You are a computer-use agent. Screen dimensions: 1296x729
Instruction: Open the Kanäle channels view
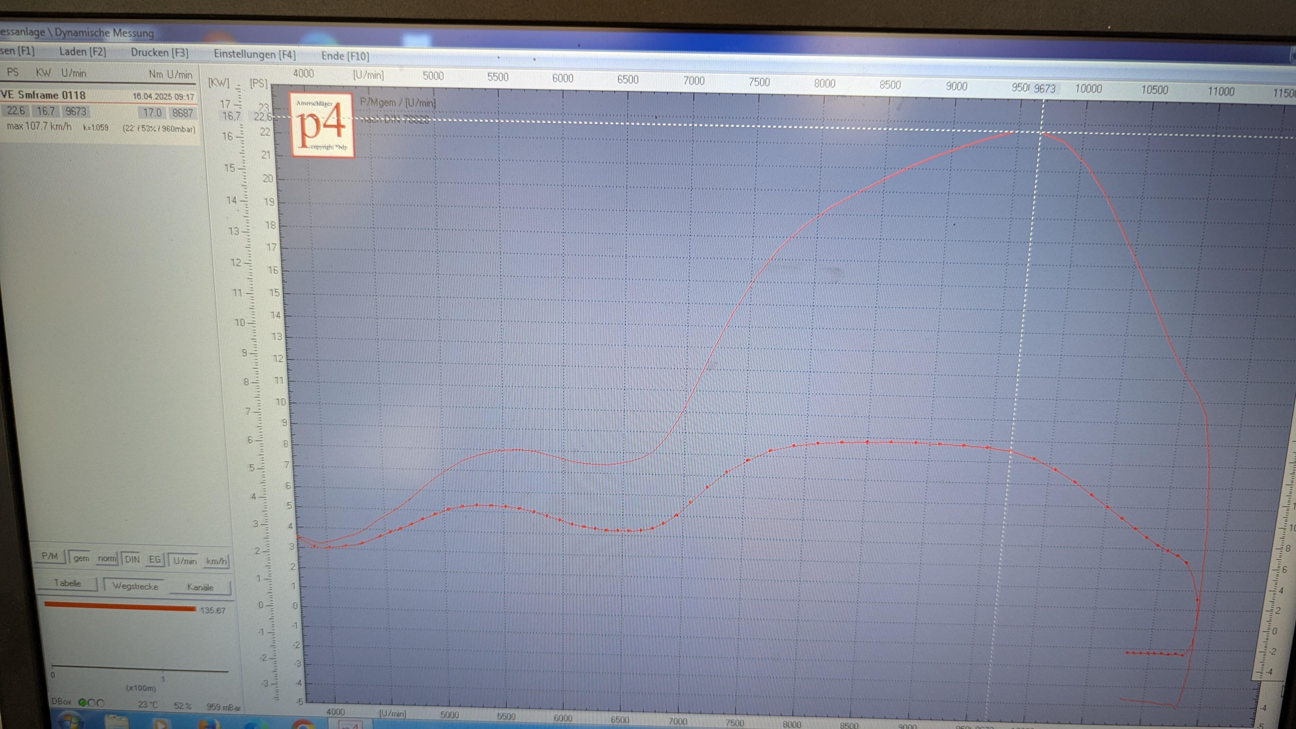(200, 587)
